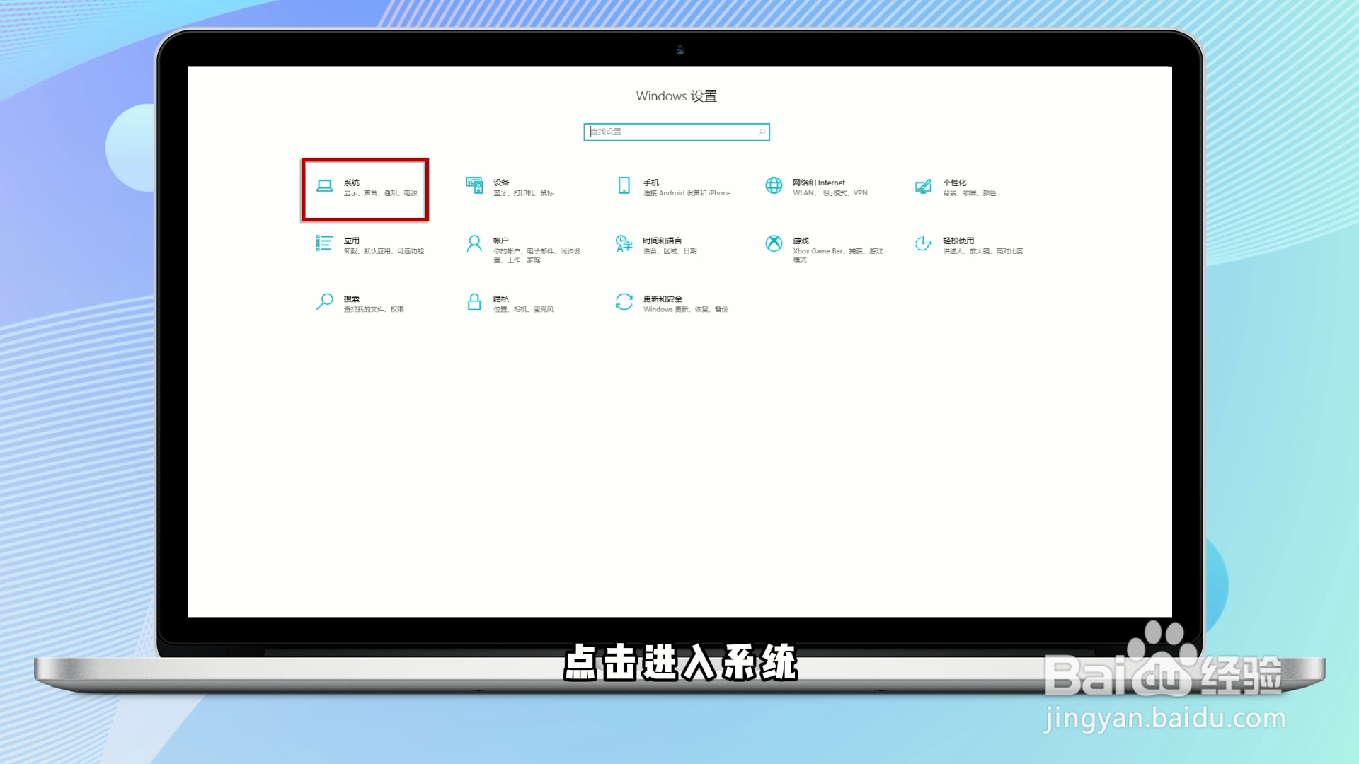This screenshot has width=1359, height=764.
Task: Open the 系统 settings title
Action: tap(352, 183)
